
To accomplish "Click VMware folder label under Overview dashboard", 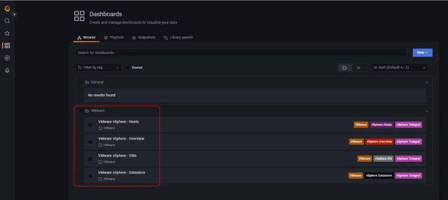I will [107, 145].
